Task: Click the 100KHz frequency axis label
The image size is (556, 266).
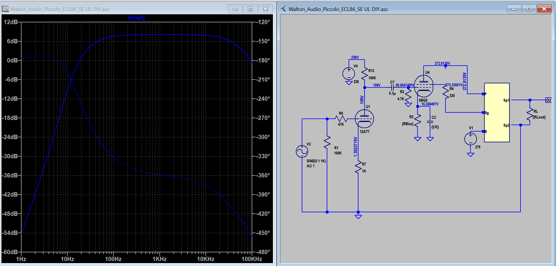Action: pos(252,259)
